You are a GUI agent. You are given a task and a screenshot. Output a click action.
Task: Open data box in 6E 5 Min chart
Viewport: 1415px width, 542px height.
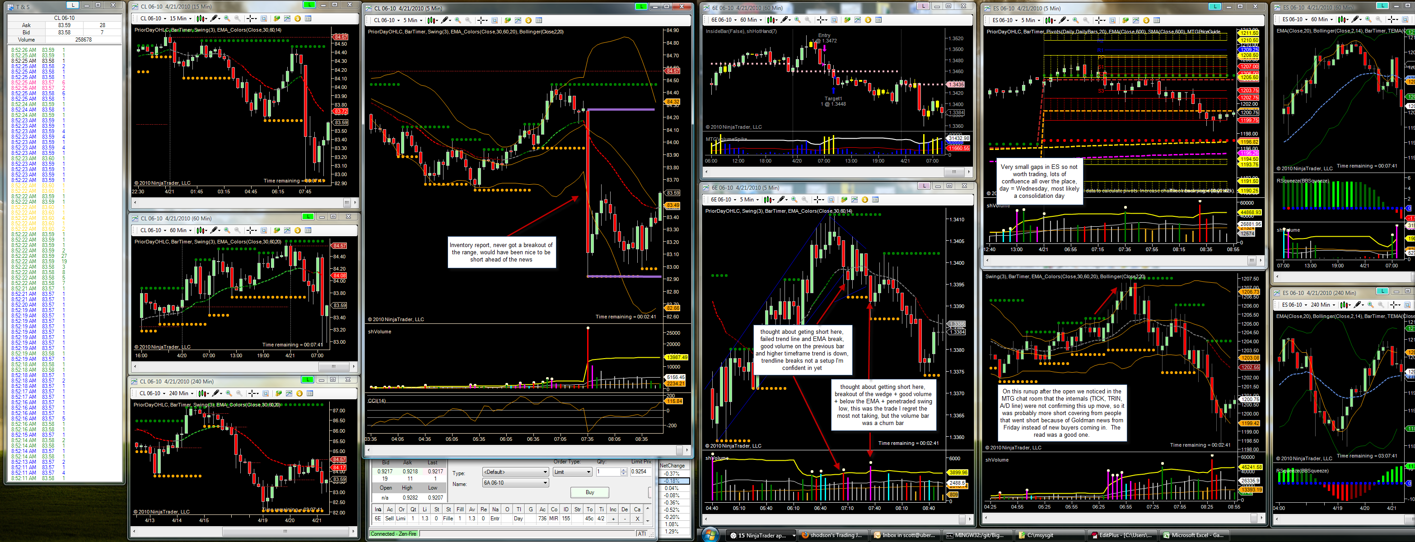tap(876, 200)
